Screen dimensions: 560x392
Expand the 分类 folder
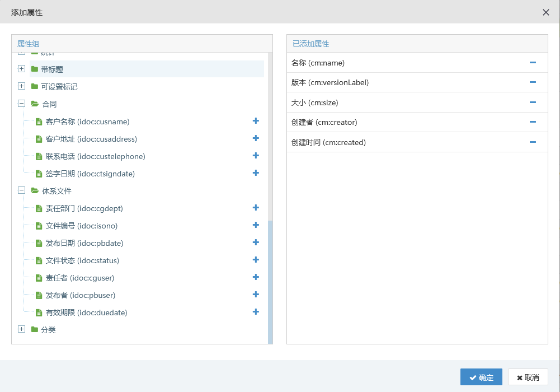click(x=21, y=329)
